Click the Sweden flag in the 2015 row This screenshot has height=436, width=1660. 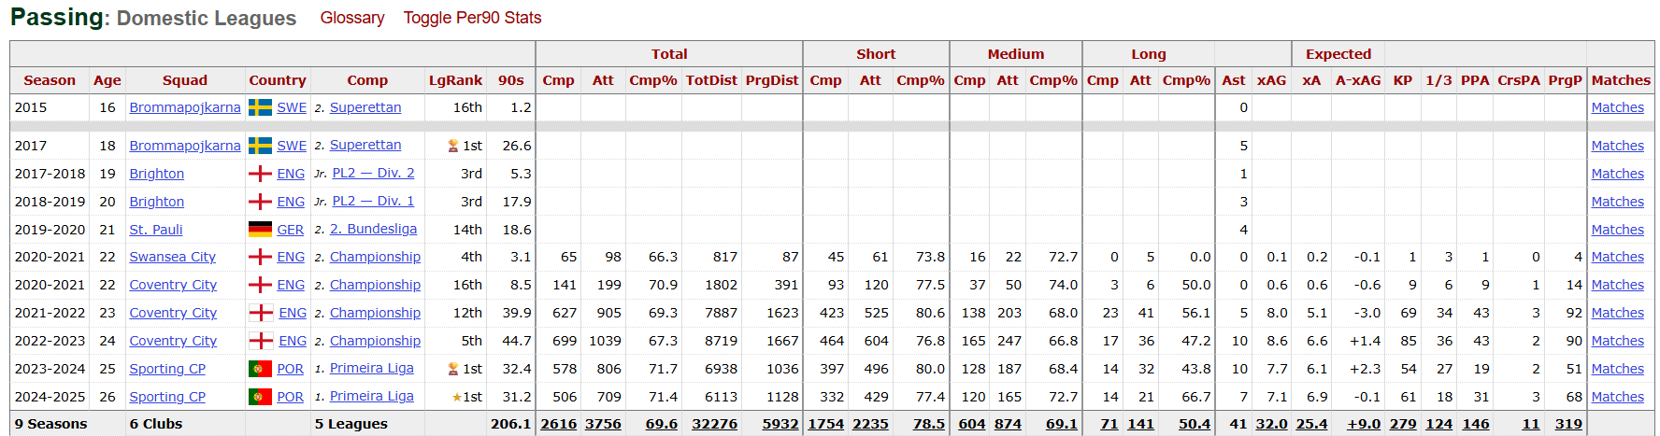pyautogui.click(x=260, y=107)
